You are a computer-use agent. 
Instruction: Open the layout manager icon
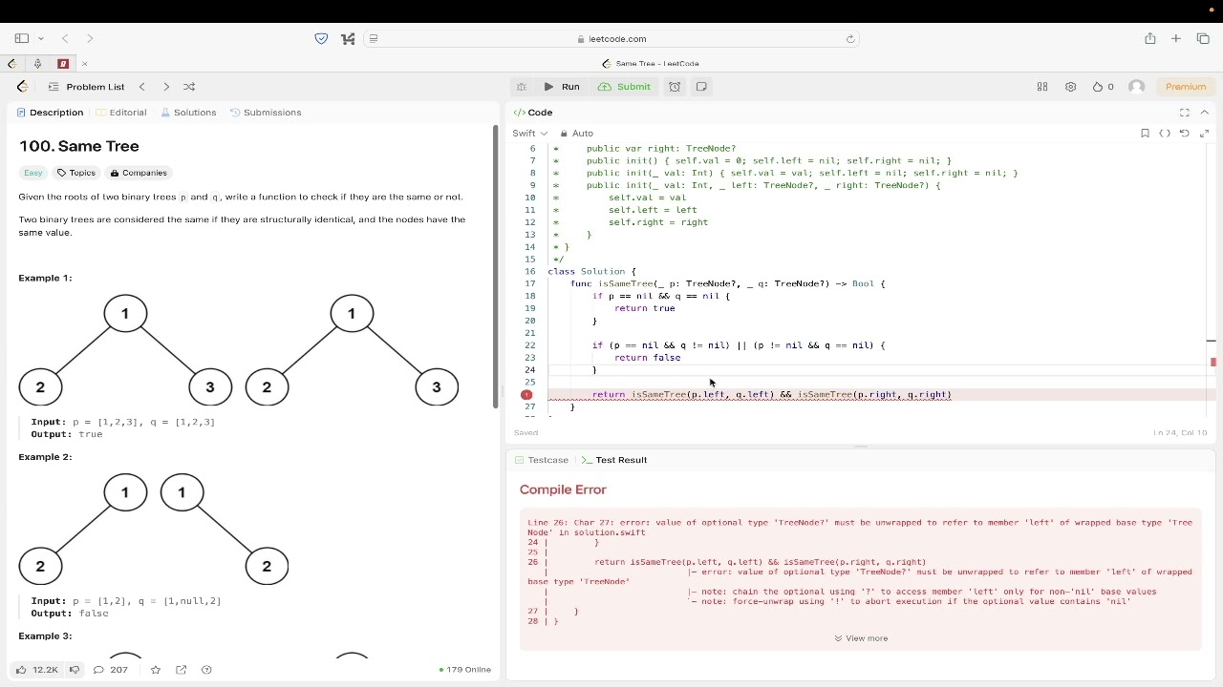[1042, 87]
